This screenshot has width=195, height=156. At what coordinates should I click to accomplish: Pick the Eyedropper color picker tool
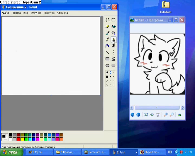(107, 33)
